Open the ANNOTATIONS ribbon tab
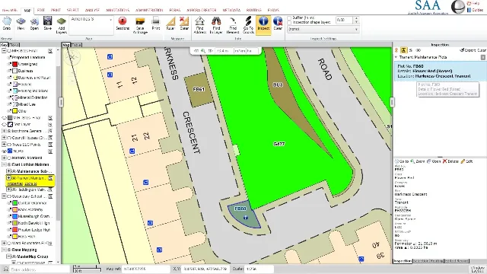Screen dimensions: 487x274 coord(117,10)
